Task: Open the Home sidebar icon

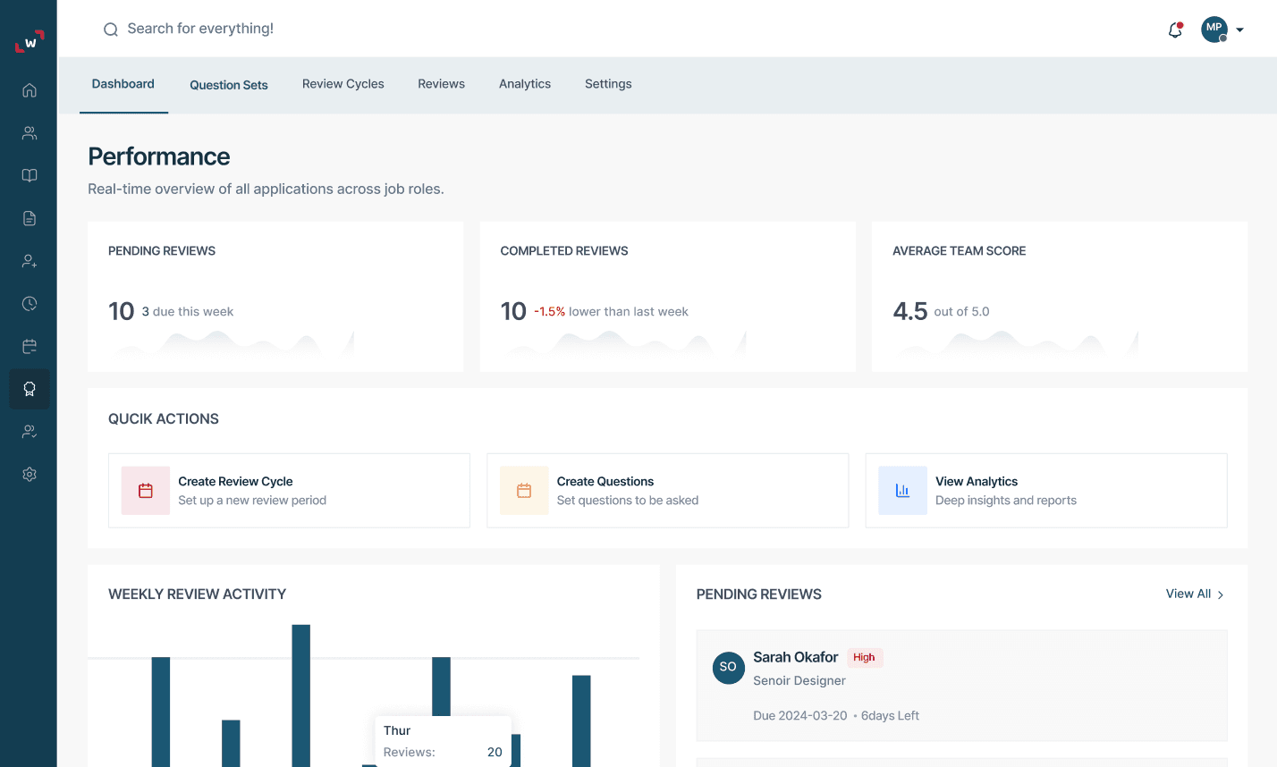Action: pos(29,89)
